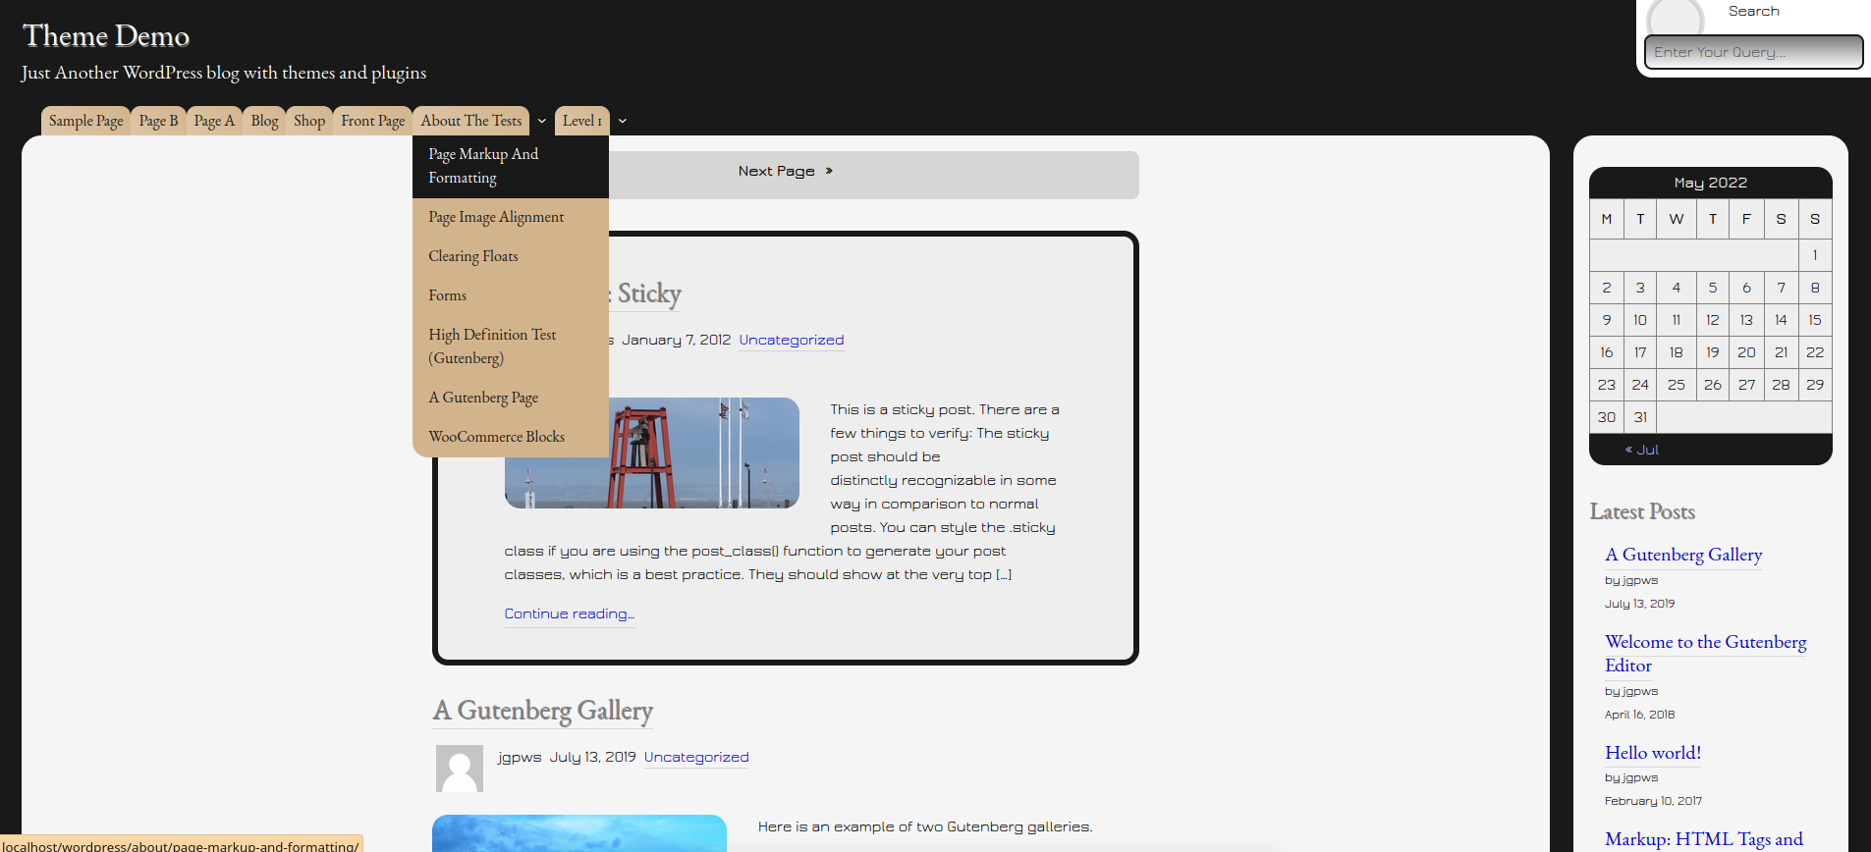Click the Level 1 menu item
The width and height of the screenshot is (1871, 852).
point(582,121)
